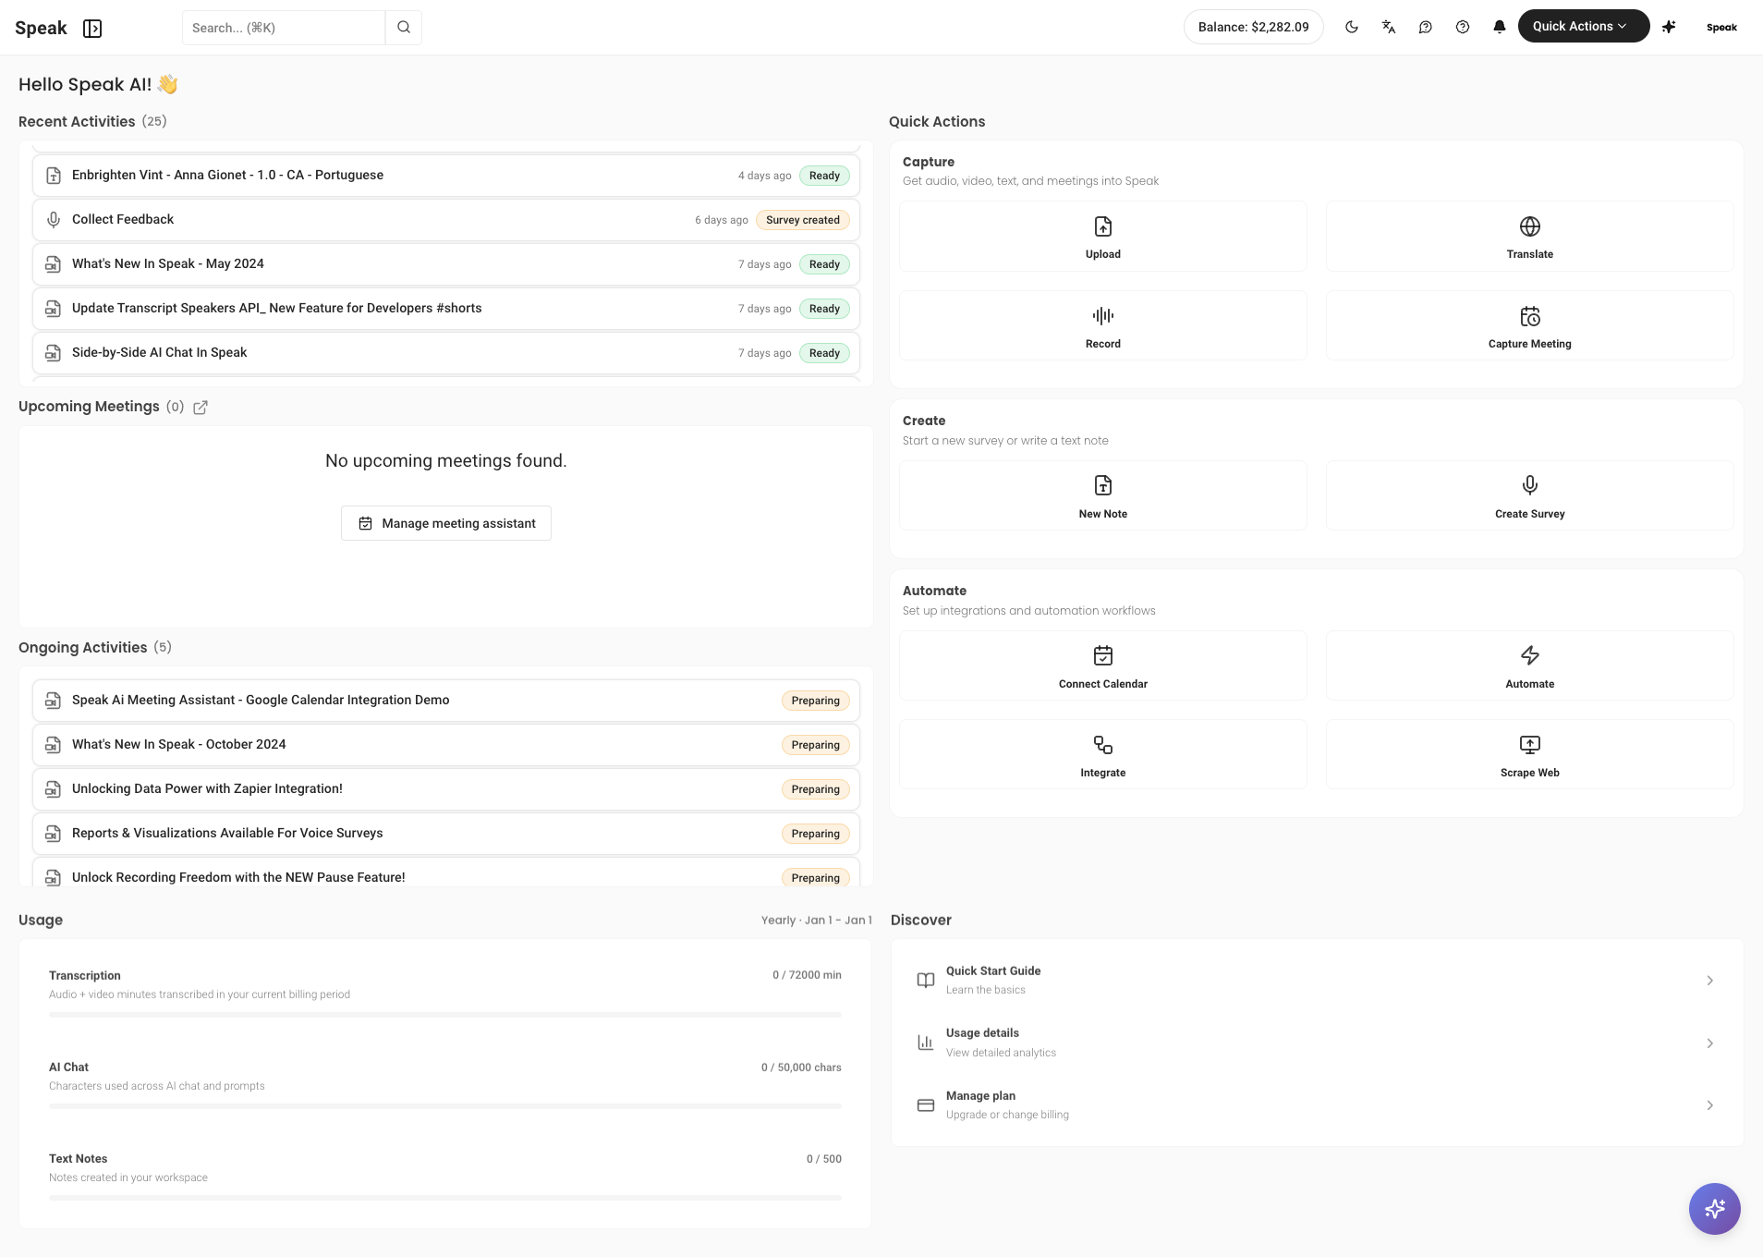
Task: Open the Speak account avatar
Action: point(1721,27)
